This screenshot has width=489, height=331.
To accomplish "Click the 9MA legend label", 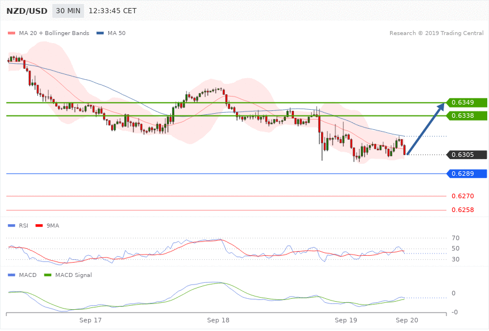I will 53,225.
